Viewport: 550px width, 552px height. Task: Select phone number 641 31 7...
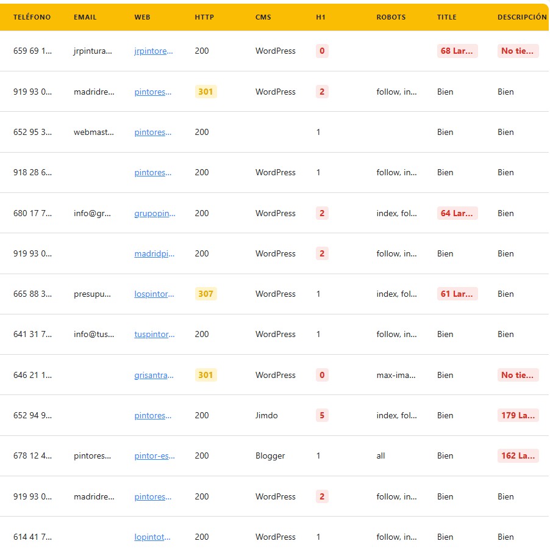[x=32, y=335]
